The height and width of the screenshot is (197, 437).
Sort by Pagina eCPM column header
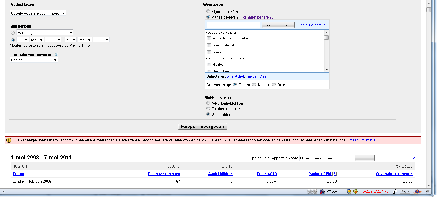tap(320, 174)
